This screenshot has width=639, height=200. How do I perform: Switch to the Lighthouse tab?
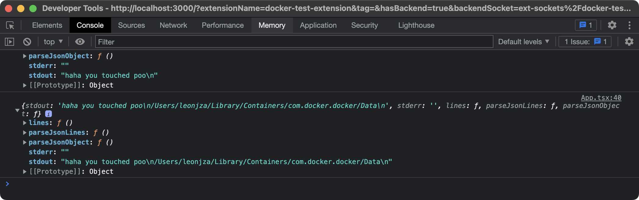coord(416,25)
